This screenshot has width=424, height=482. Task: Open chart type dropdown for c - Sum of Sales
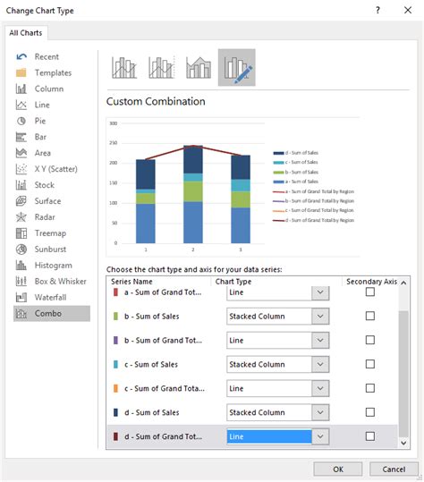(x=320, y=364)
